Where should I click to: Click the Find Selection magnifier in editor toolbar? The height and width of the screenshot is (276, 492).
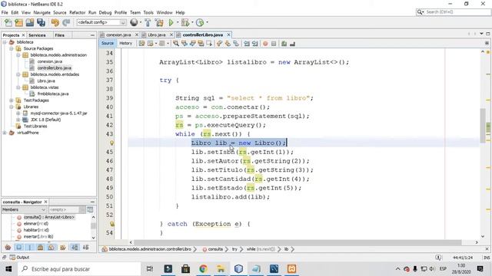click(176, 44)
